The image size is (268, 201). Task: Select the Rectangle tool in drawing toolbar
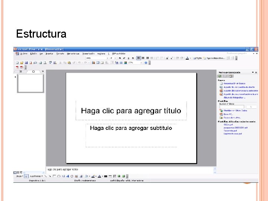point(54,176)
